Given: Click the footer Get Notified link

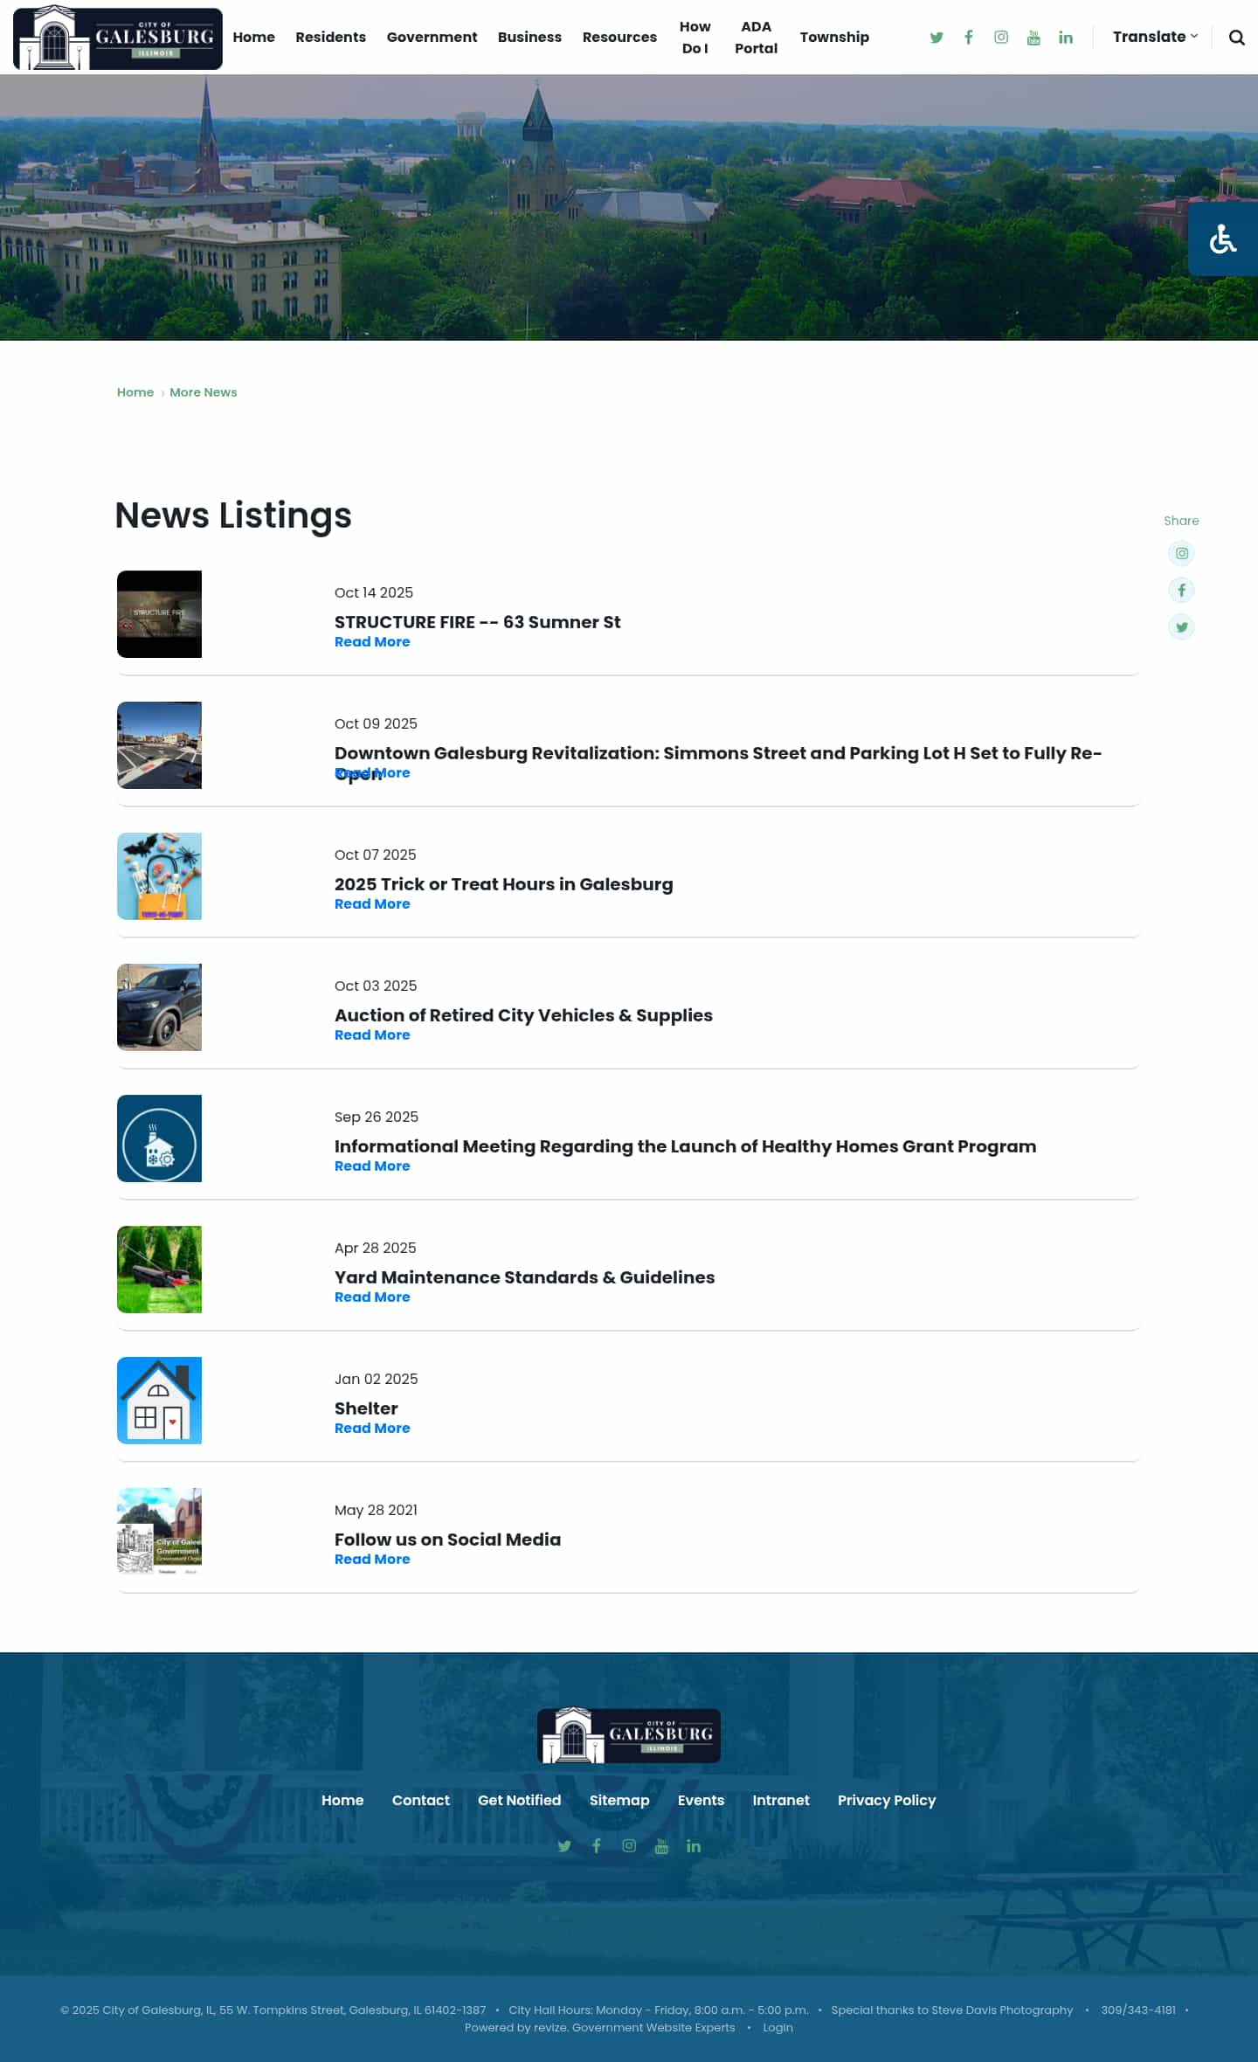Looking at the screenshot, I should tap(520, 1800).
